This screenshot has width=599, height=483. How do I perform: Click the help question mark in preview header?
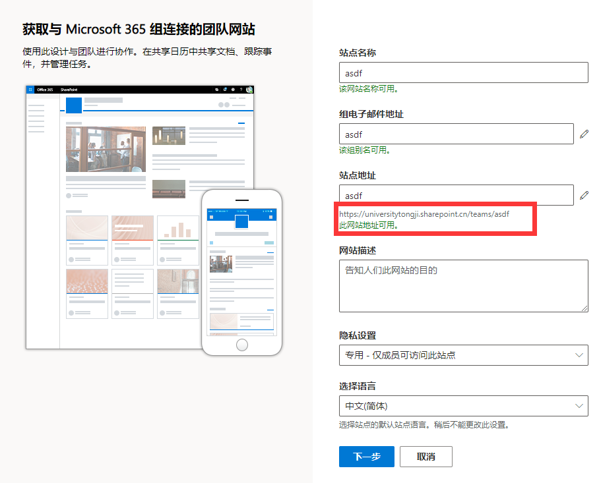241,90
